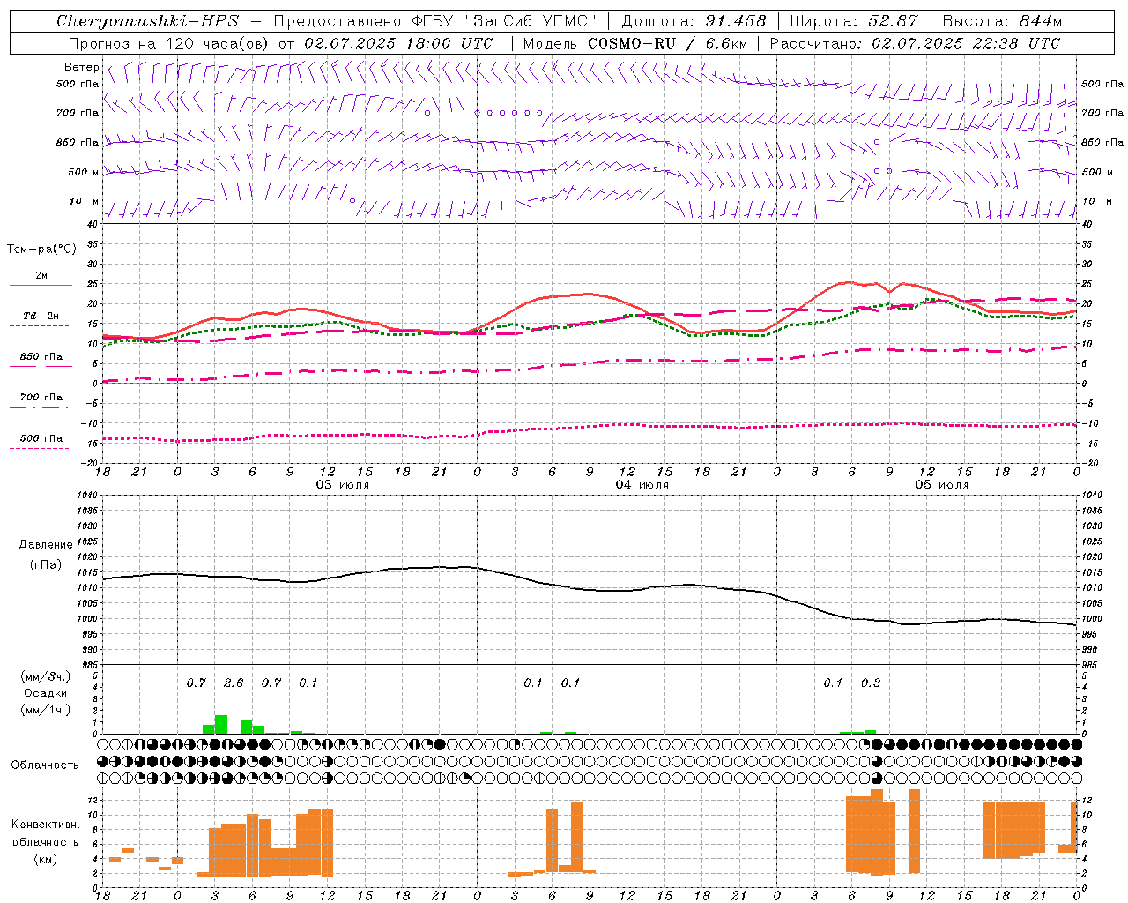This screenshot has height=903, width=1128.
Task: Click the tallest green precipitation bar
Action: (x=221, y=724)
